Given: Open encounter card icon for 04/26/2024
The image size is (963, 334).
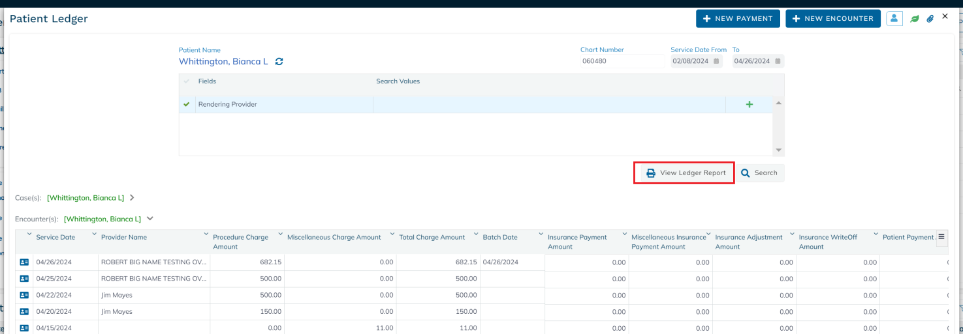Looking at the screenshot, I should [24, 262].
